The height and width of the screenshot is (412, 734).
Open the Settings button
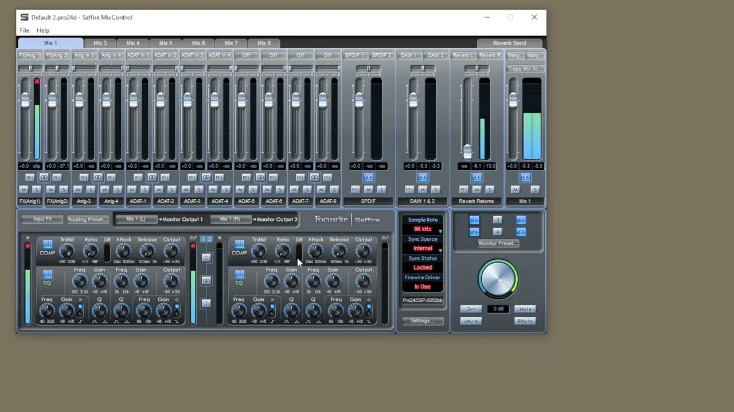423,321
